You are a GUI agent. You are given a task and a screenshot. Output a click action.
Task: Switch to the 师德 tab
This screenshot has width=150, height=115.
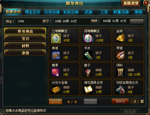[x=139, y=12]
